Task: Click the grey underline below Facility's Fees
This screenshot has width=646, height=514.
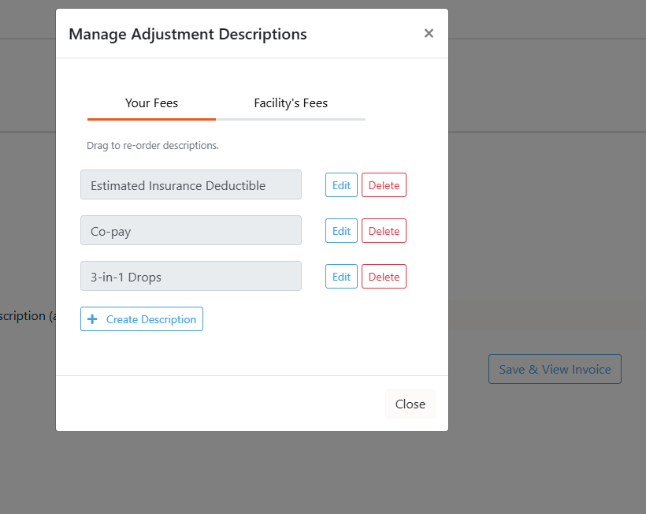Action: [291, 119]
